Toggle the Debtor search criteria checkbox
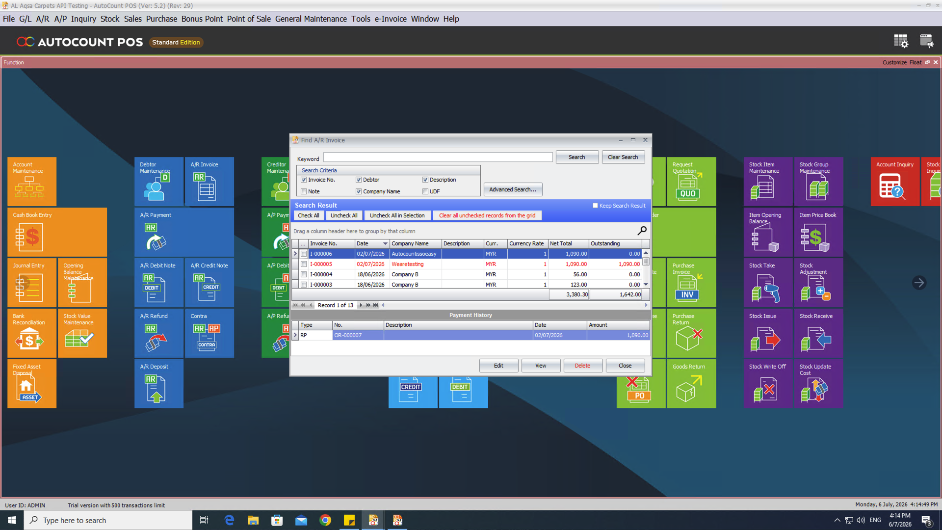 pos(359,180)
